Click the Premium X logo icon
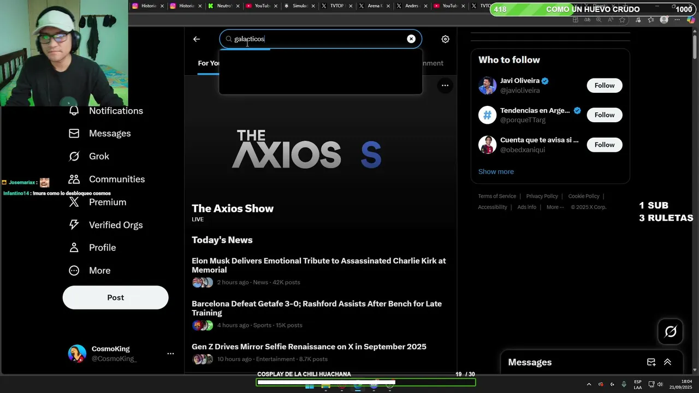699x393 pixels. [74, 202]
